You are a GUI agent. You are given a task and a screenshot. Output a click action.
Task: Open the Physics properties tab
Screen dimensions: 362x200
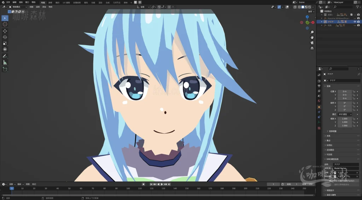(319, 112)
